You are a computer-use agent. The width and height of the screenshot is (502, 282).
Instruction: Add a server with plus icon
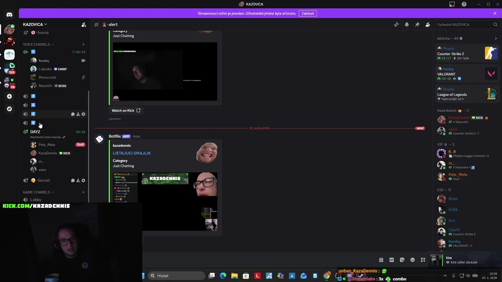[9, 96]
